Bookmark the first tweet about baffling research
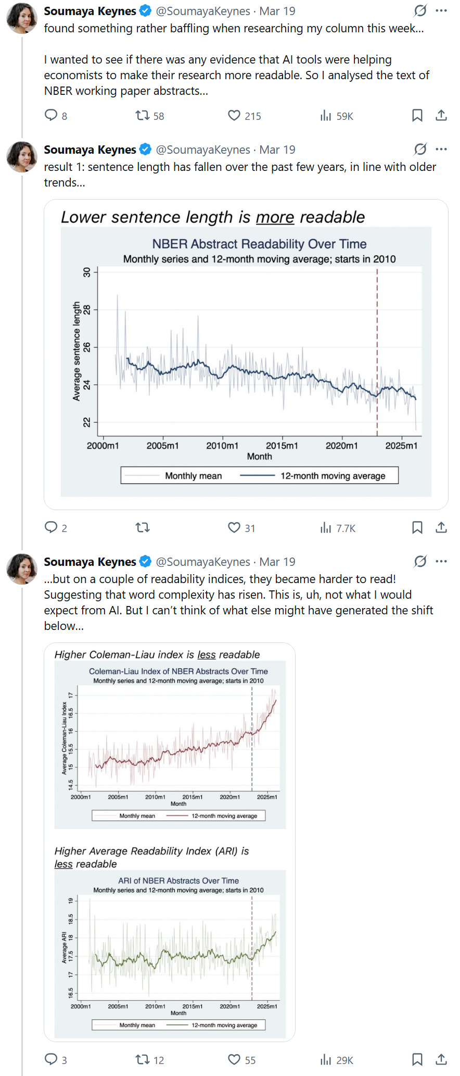Screen dimensions: 460x1076 pos(417,115)
